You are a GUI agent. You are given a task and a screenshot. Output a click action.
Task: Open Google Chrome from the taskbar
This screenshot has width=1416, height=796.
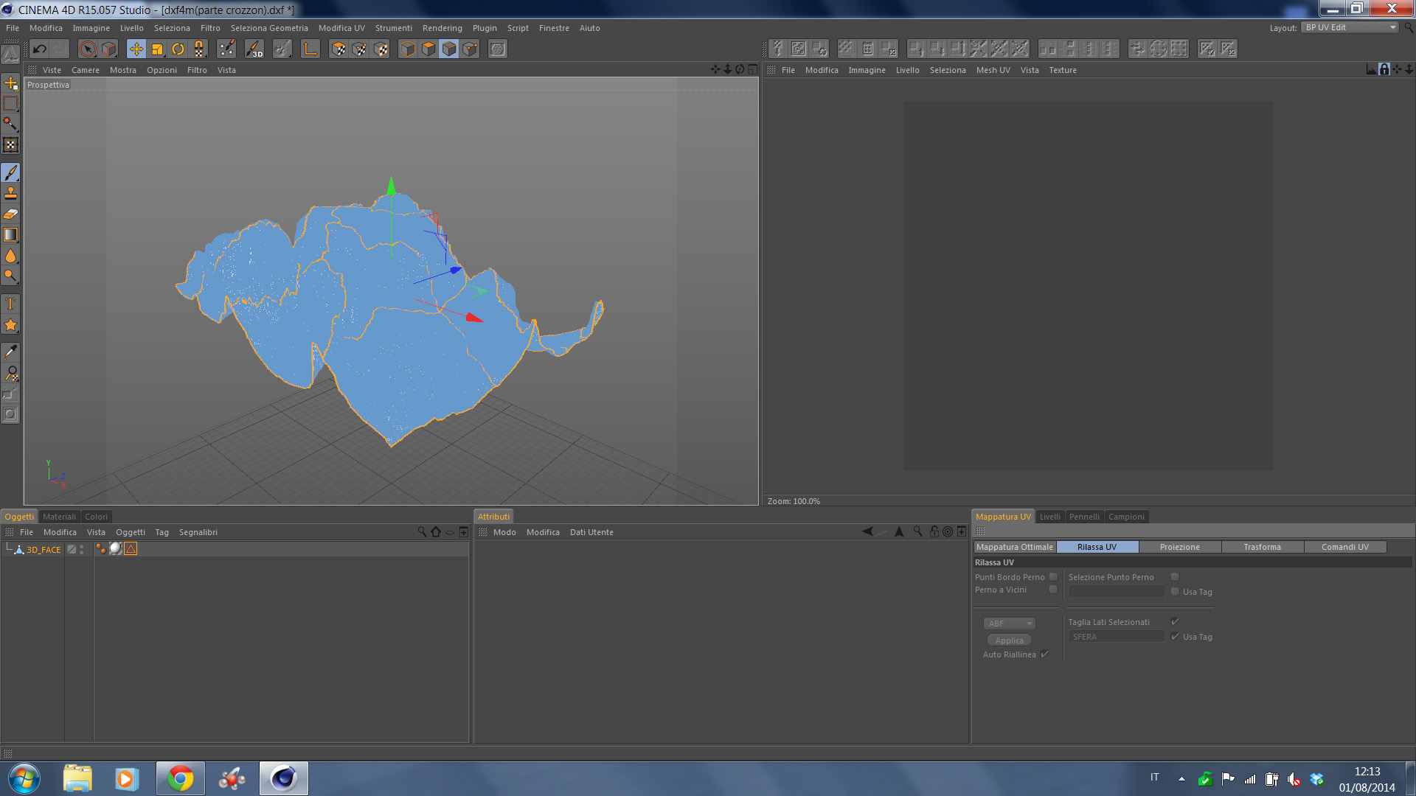point(180,778)
